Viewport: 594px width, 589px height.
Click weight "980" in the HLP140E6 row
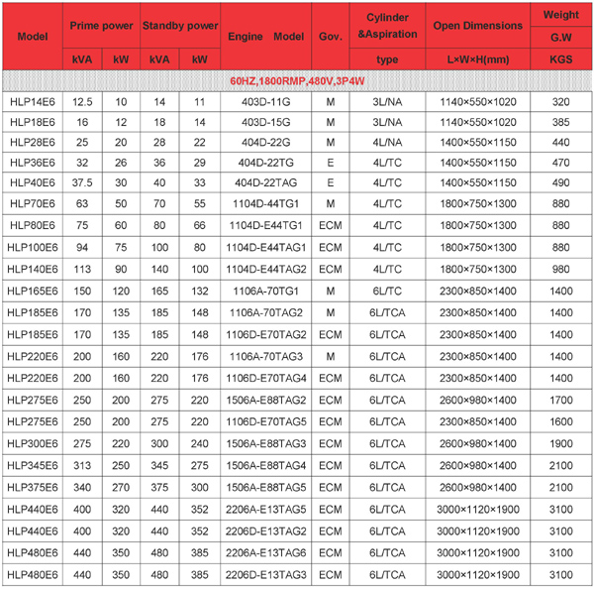point(560,269)
